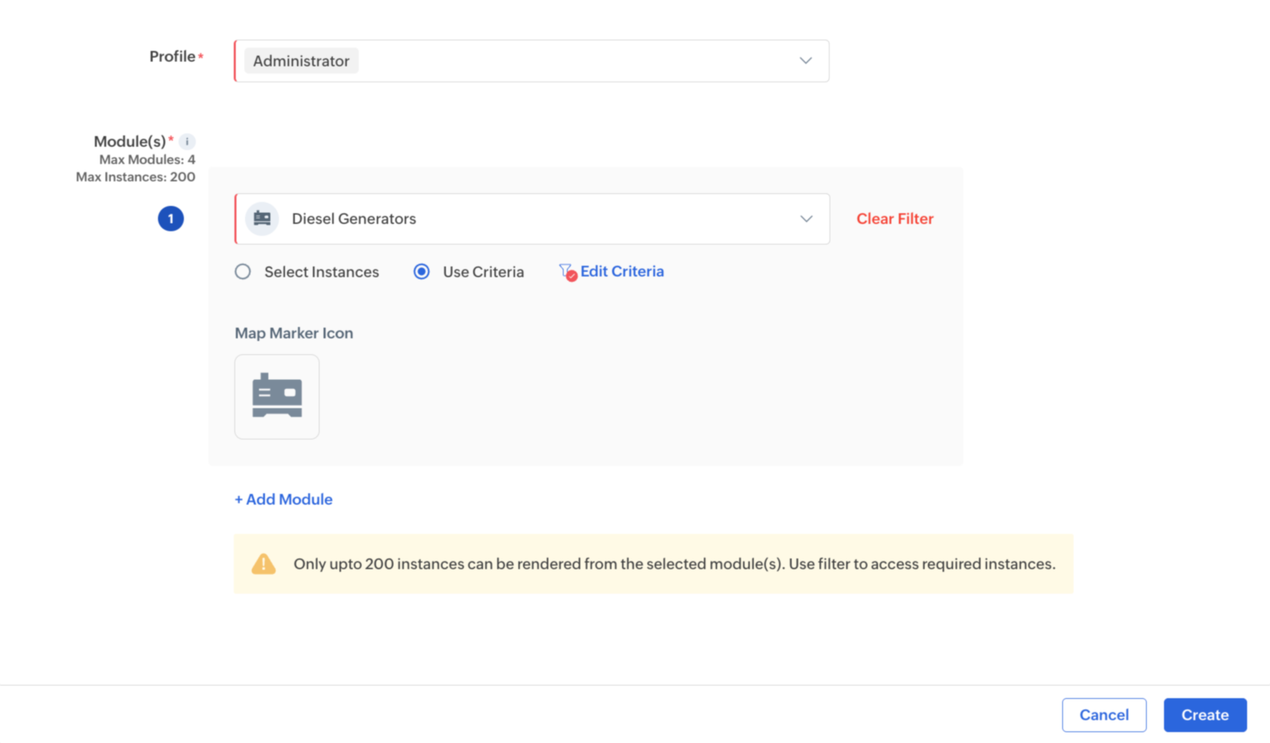Open the Diesel Generators module selector
Image resolution: width=1270 pixels, height=743 pixels.
click(x=532, y=219)
